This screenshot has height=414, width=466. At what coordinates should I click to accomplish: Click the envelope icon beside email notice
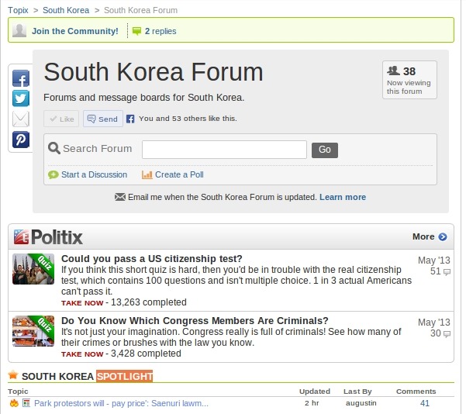click(x=119, y=197)
